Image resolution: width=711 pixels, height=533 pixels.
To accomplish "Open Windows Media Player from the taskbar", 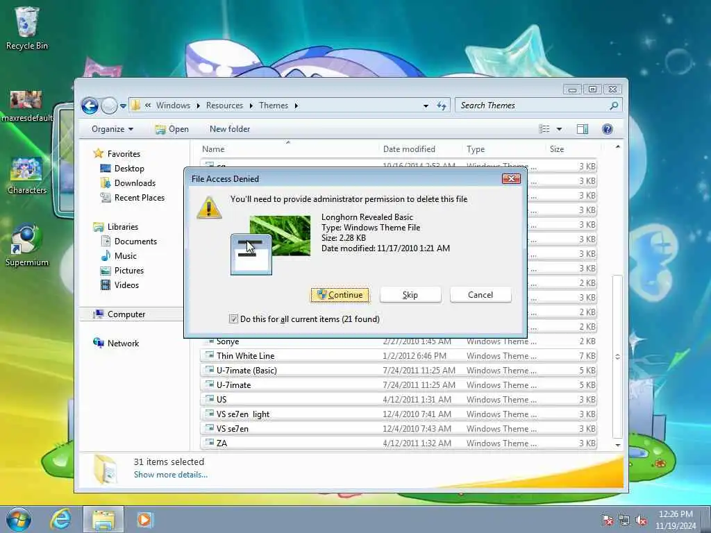I will tap(145, 519).
